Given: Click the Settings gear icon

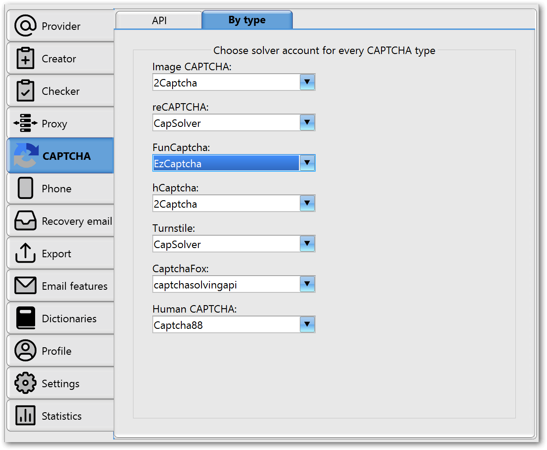Looking at the screenshot, I should pyautogui.click(x=25, y=383).
